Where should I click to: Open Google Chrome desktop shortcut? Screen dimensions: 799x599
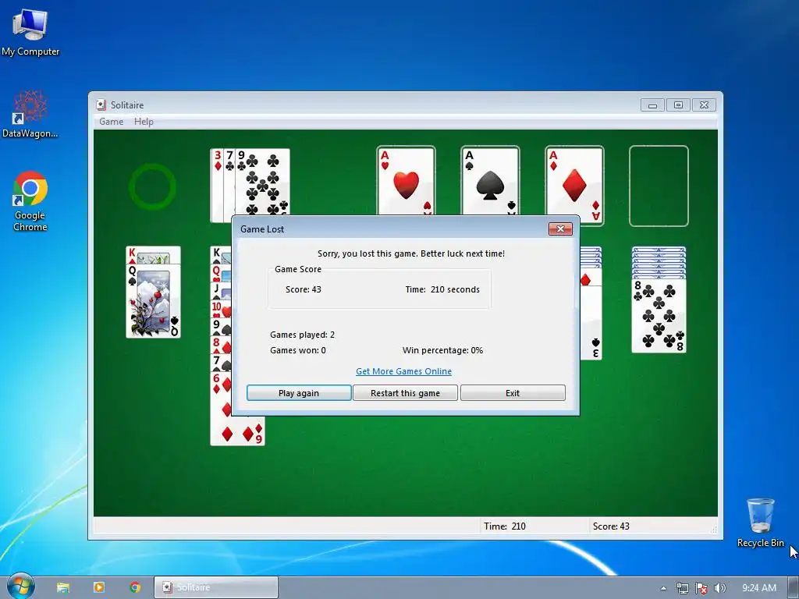[x=30, y=202]
